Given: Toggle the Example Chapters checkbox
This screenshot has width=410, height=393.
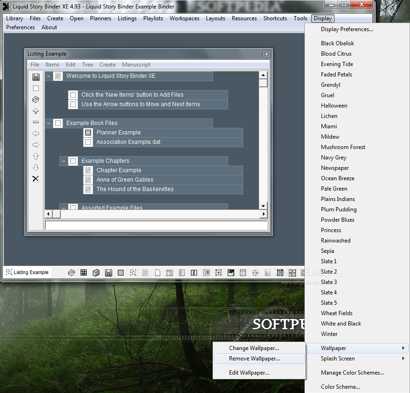Looking at the screenshot, I should (x=73, y=161).
